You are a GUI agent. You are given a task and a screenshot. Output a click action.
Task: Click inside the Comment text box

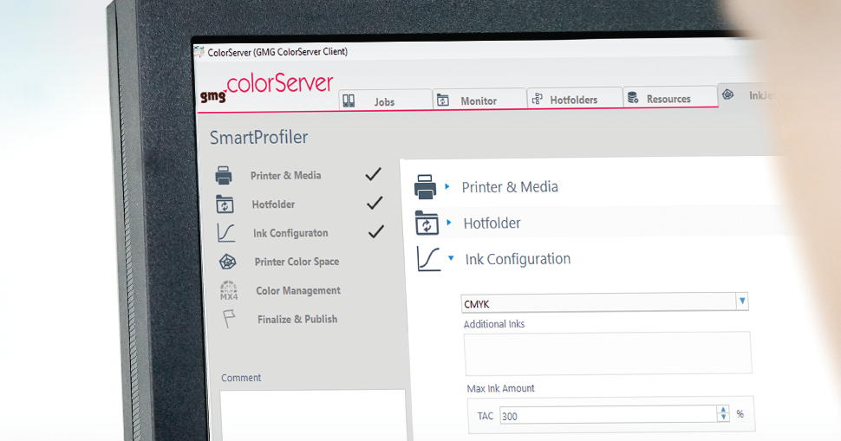(x=313, y=415)
